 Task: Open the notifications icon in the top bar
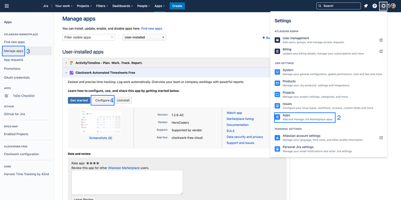[x=366, y=6]
